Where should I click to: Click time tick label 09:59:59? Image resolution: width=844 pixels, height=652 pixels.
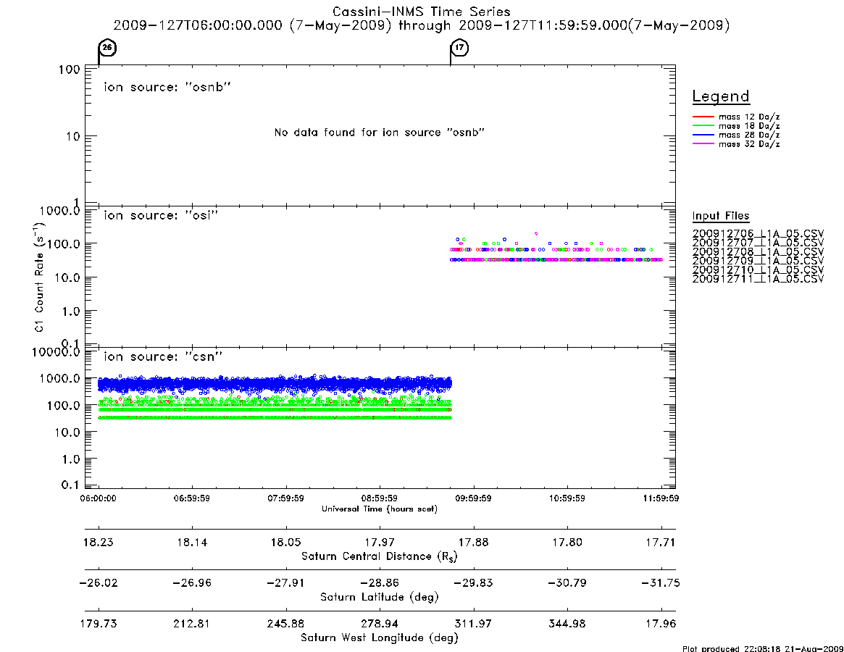(x=473, y=498)
